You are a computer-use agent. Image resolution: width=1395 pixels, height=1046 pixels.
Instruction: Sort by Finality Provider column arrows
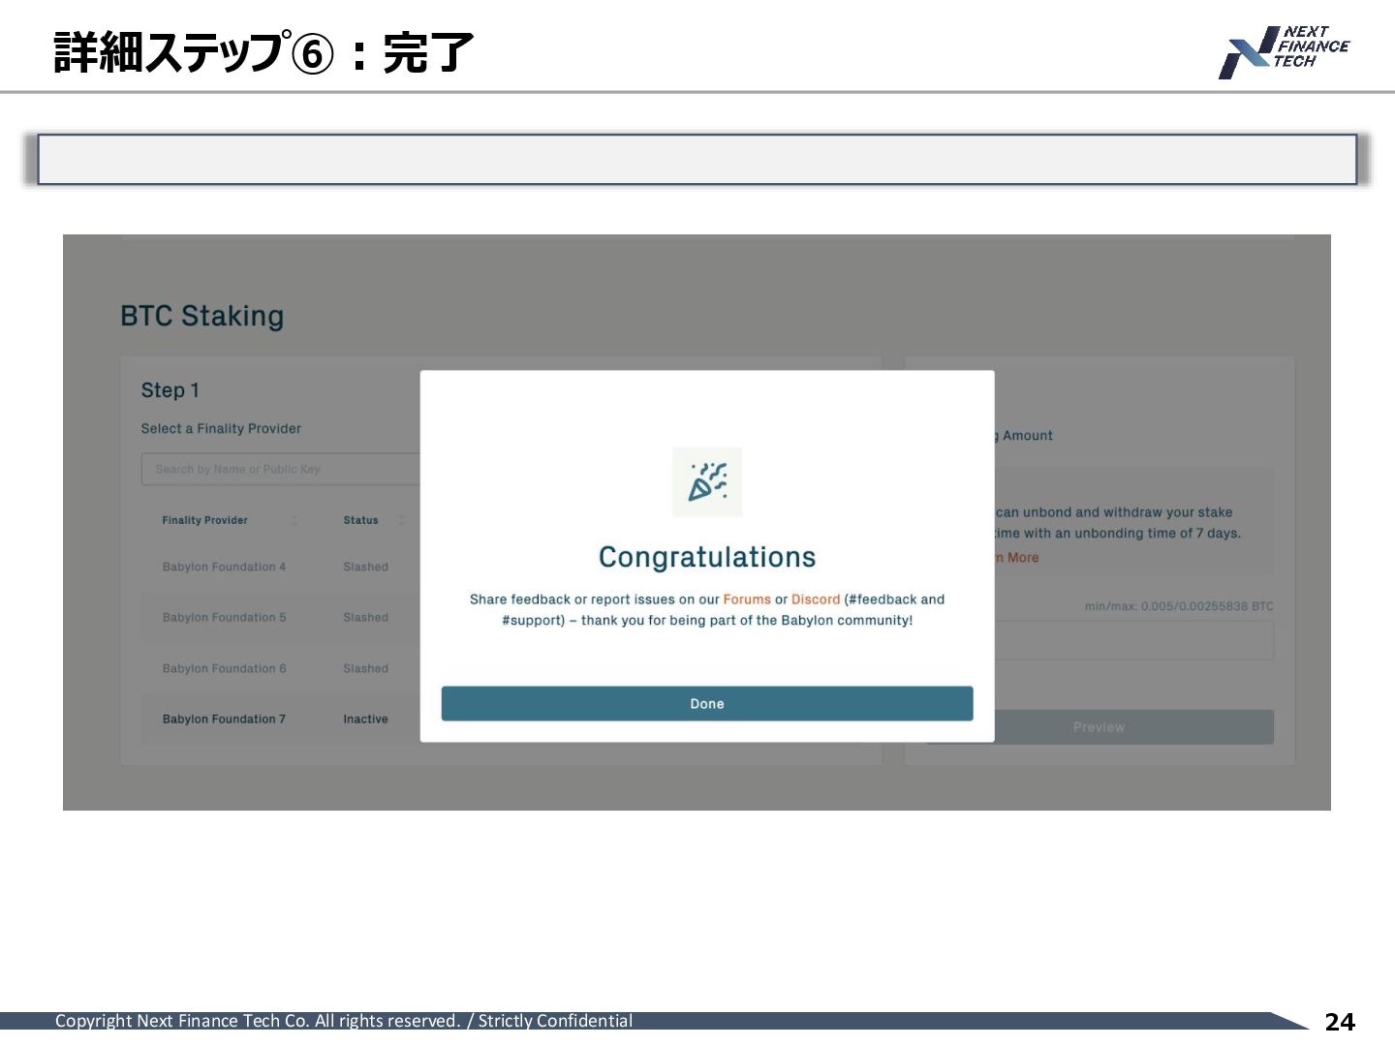coord(294,520)
